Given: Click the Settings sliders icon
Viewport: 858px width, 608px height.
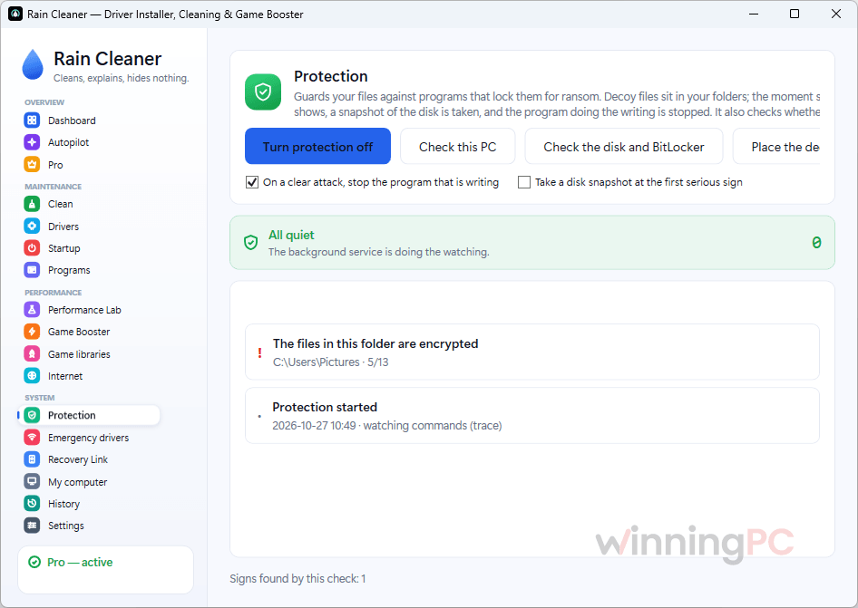Looking at the screenshot, I should (32, 526).
